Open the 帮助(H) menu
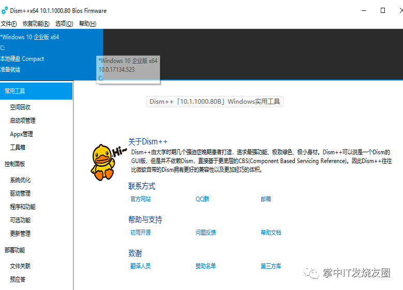This screenshot has width=403, height=290. 87,24
